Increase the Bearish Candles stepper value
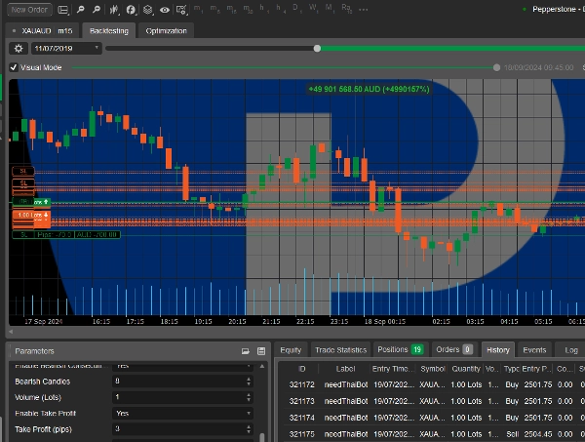 click(249, 378)
